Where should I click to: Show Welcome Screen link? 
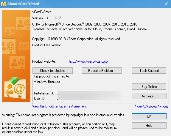click(x=151, y=107)
